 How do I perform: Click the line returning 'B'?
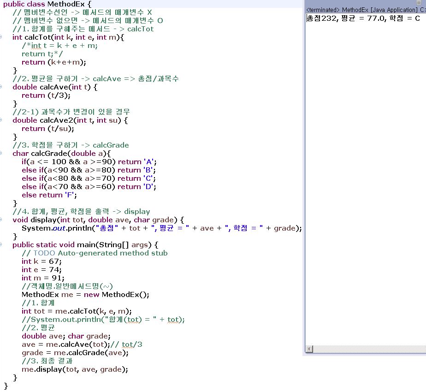[x=89, y=170]
